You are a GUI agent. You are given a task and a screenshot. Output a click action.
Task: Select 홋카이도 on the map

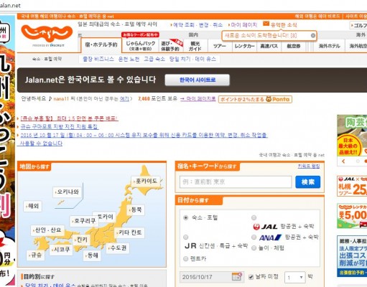(146, 181)
